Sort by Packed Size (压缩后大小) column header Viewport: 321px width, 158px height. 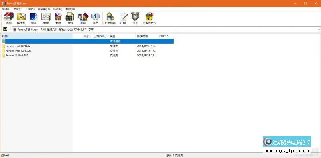100,36
